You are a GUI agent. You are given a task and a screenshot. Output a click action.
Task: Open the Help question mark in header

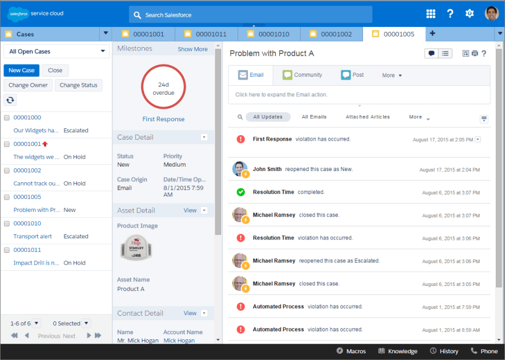[450, 13]
